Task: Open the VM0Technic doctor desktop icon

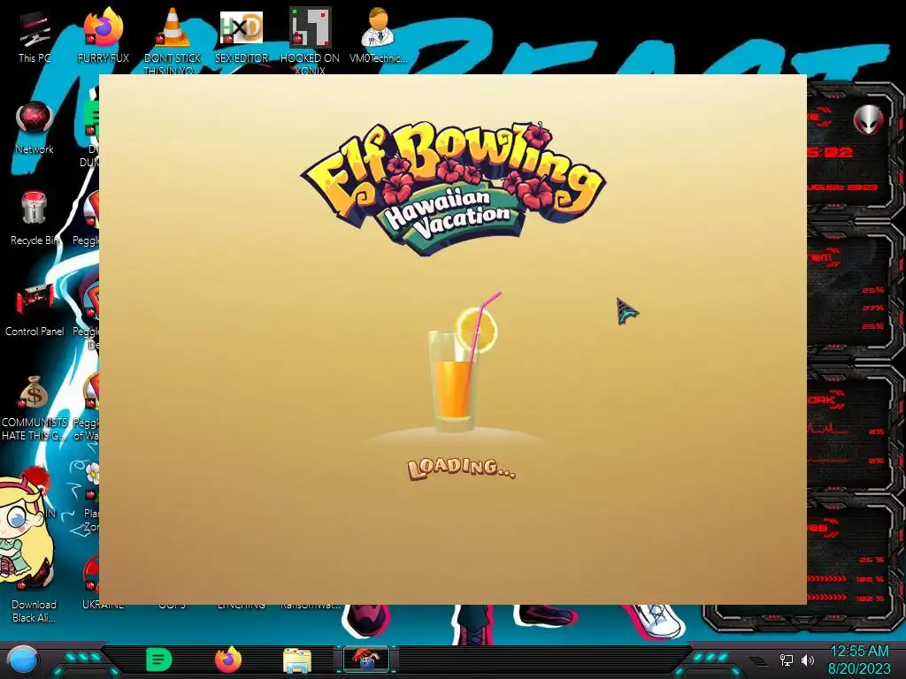Action: click(378, 35)
